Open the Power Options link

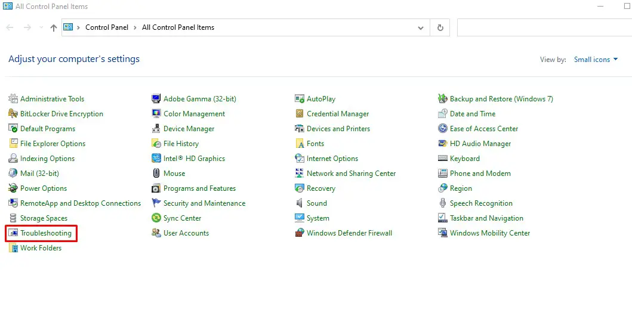click(44, 188)
